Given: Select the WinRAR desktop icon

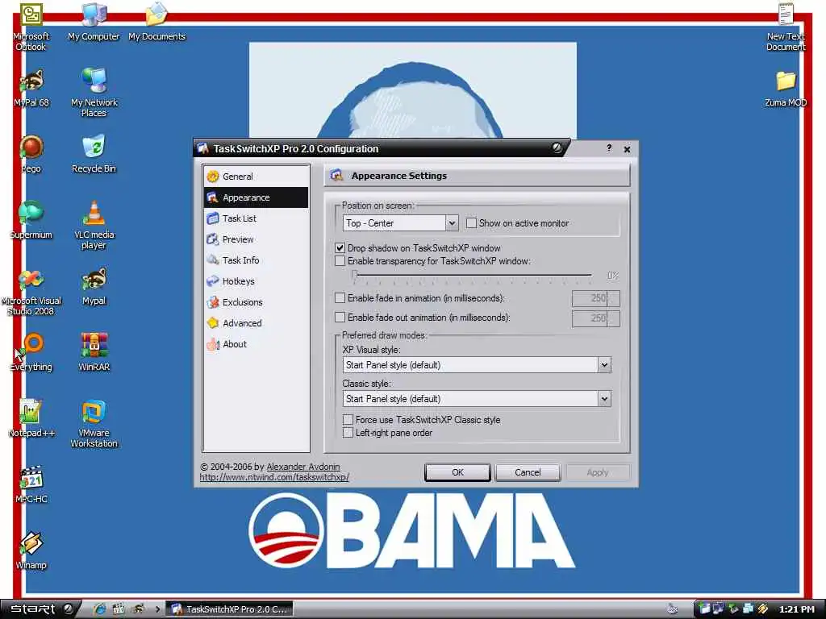Looking at the screenshot, I should coord(94,353).
